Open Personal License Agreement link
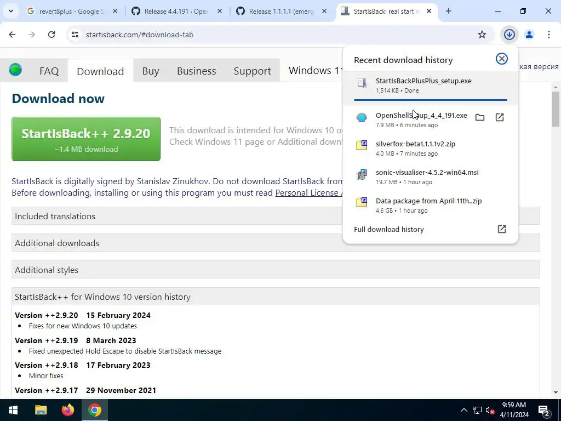Image resolution: width=561 pixels, height=421 pixels. [308, 192]
